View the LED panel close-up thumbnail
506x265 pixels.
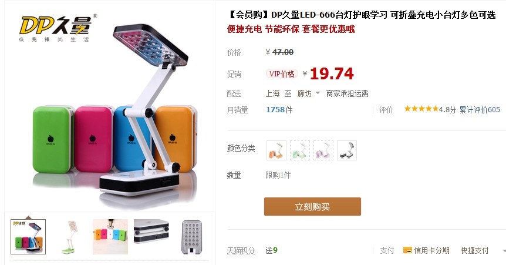[x=192, y=237]
